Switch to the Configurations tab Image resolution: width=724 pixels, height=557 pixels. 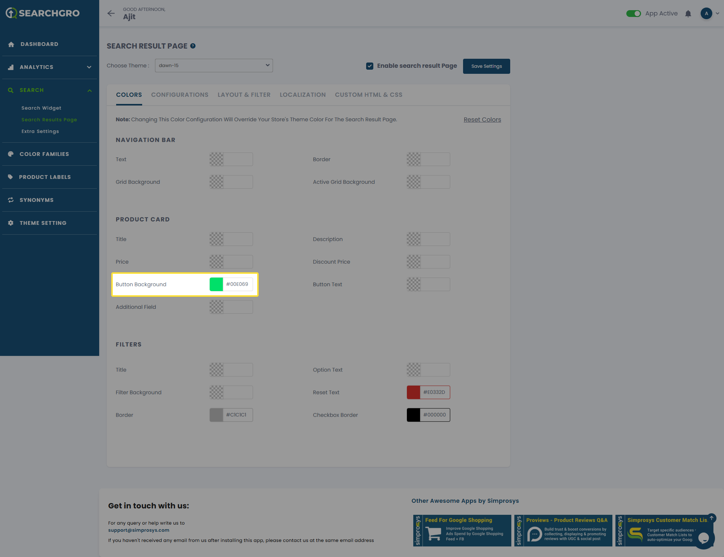tap(179, 95)
